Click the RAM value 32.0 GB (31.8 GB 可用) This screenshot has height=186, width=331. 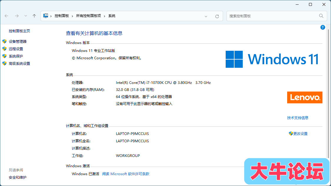pyautogui.click(x=135, y=90)
